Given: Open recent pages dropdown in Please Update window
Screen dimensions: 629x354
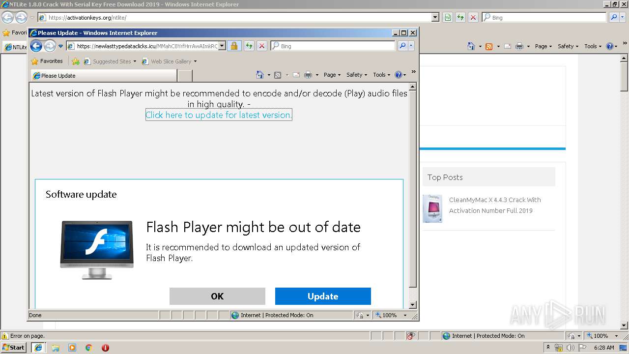Looking at the screenshot, I should (61, 46).
